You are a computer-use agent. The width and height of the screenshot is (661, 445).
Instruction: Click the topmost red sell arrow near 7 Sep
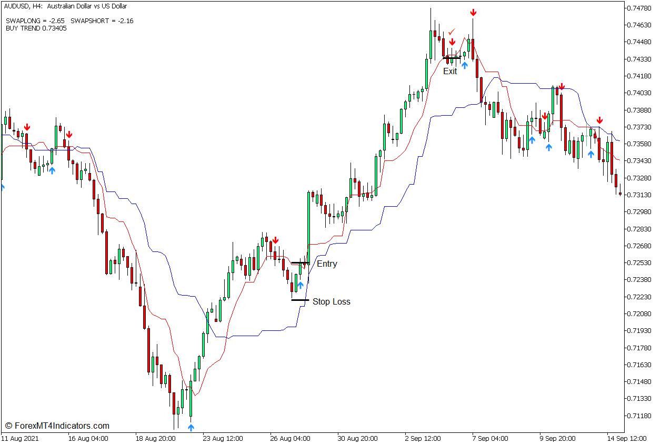[x=473, y=12]
